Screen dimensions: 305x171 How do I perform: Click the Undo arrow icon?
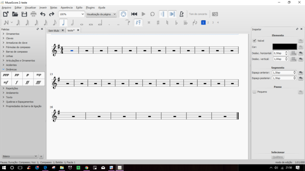coord(43,14)
